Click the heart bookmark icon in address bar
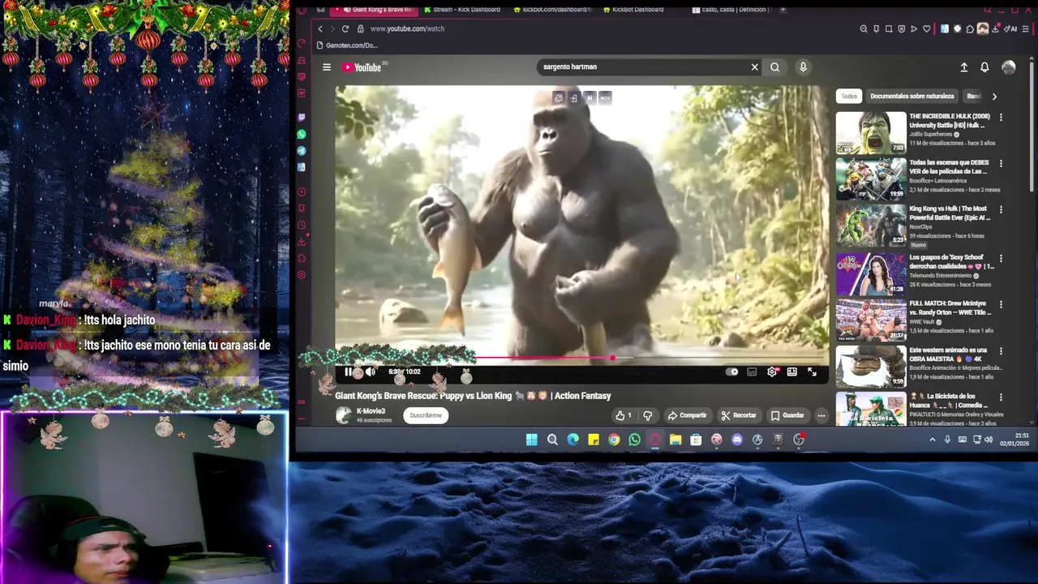Image resolution: width=1038 pixels, height=584 pixels. point(927,28)
